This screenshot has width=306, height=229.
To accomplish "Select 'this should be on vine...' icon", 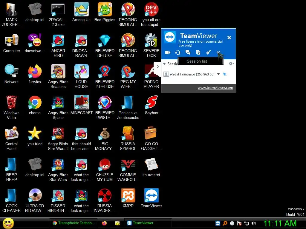I will point(81,138).
